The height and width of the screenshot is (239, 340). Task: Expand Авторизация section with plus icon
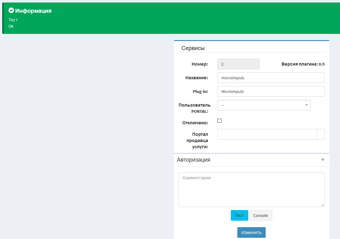323,160
